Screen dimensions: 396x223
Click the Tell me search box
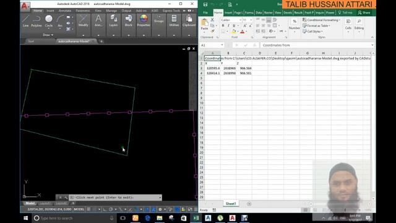pos(345,12)
